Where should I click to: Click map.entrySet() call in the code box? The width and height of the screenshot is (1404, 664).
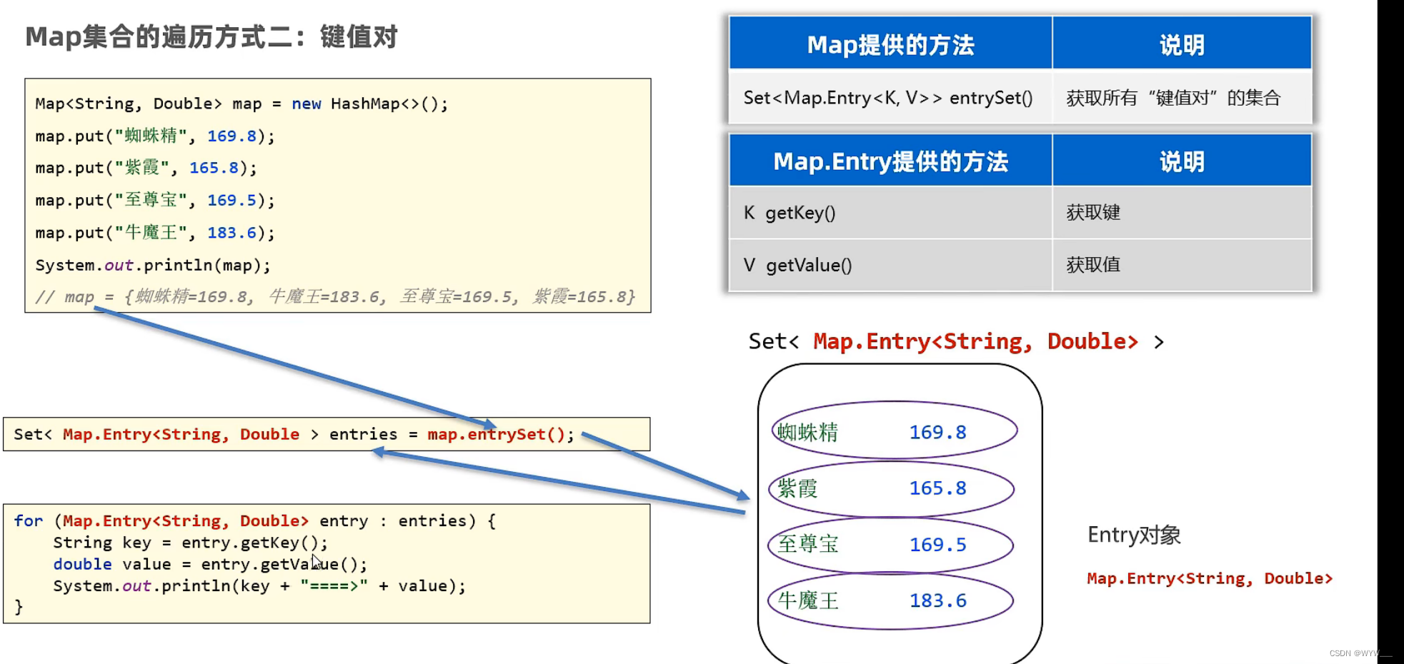pyautogui.click(x=497, y=434)
